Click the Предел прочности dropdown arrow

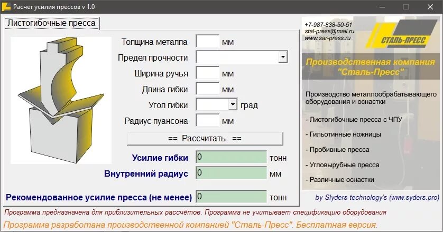(x=283, y=57)
